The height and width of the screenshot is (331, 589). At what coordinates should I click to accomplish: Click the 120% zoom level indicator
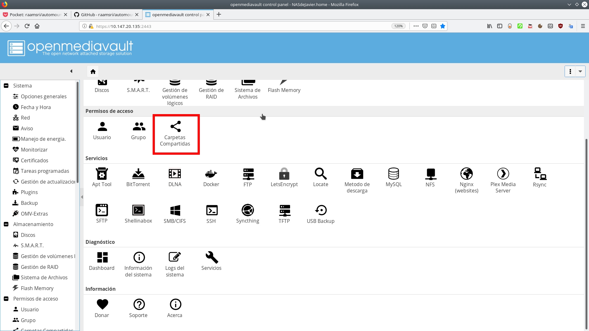(398, 26)
